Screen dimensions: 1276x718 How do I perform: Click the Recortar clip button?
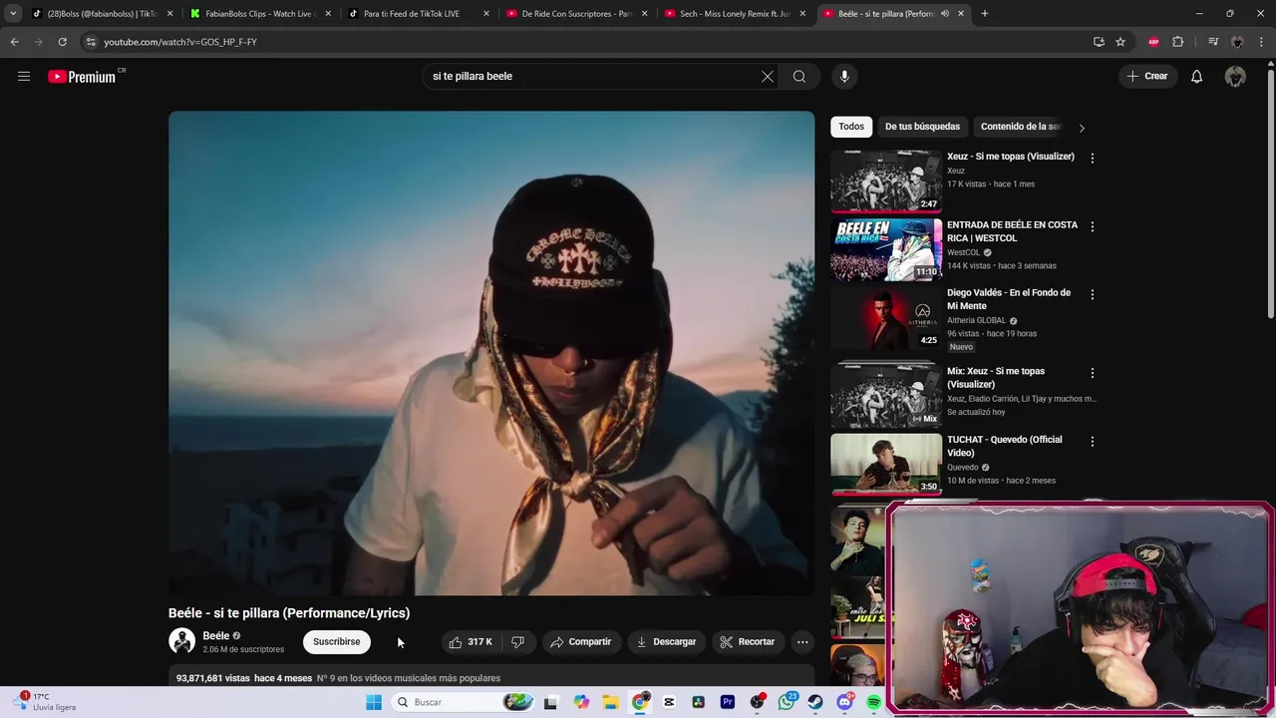tap(748, 642)
